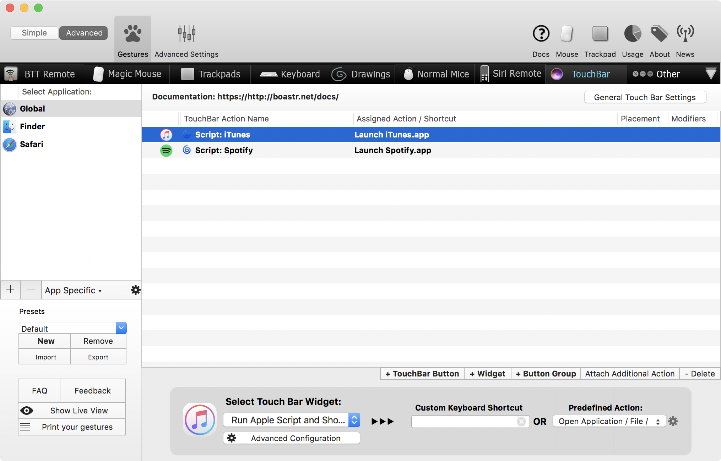Open the Trackpad settings icon
Image resolution: width=721 pixels, height=461 pixels.
click(600, 33)
